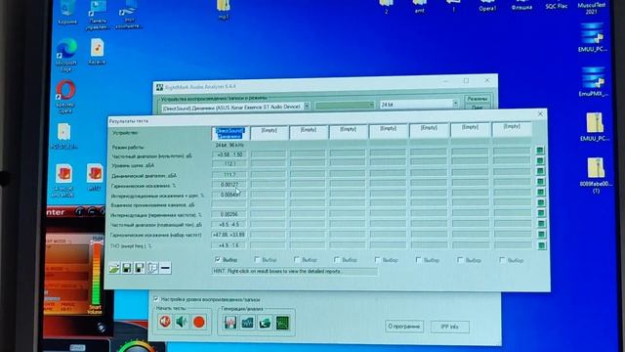Image resolution: width=625 pixels, height=352 pixels.
Task: Open the red Opera browser desktop shortcut
Action: click(x=65, y=97)
